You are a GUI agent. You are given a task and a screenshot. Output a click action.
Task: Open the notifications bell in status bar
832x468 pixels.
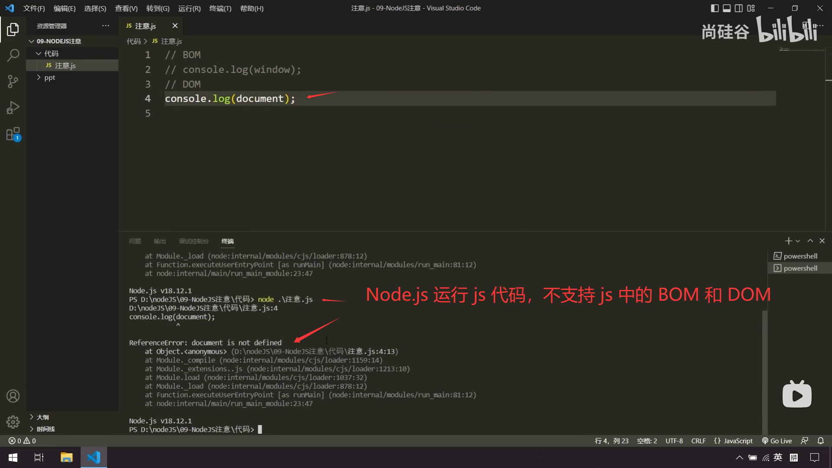click(821, 441)
